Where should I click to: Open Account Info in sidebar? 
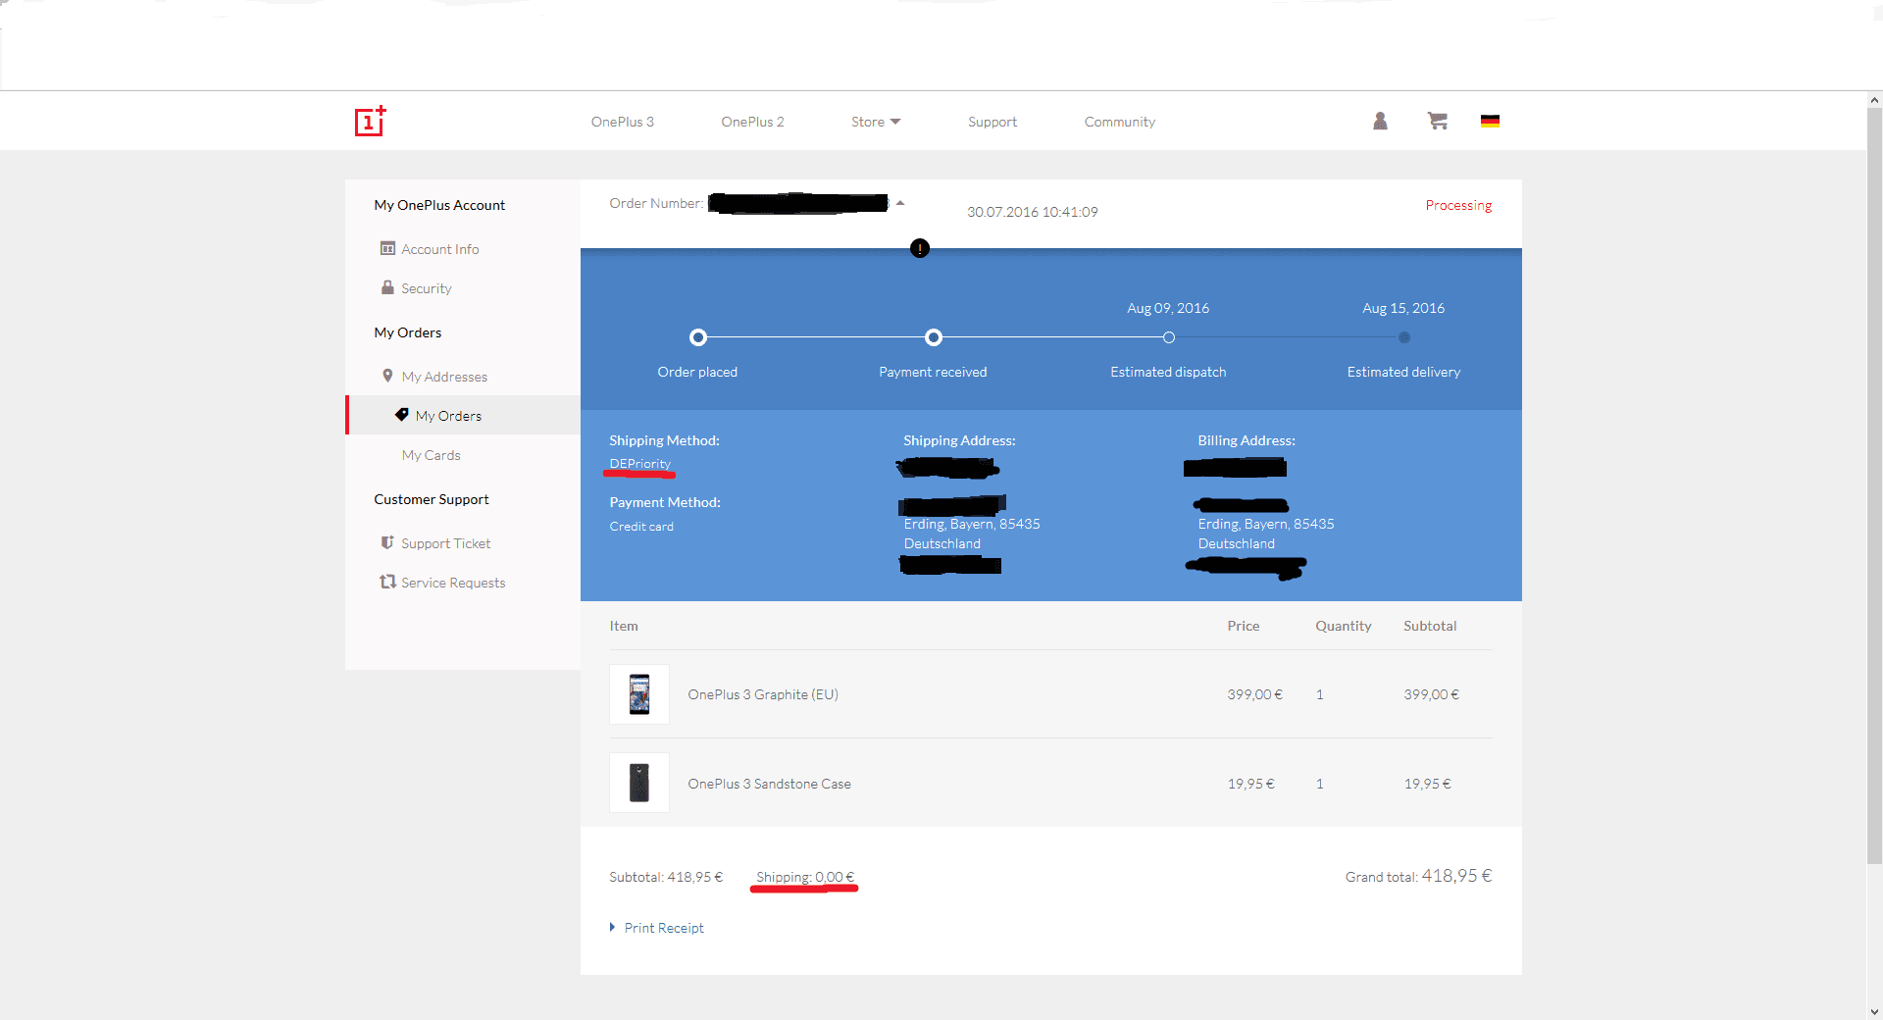439,249
